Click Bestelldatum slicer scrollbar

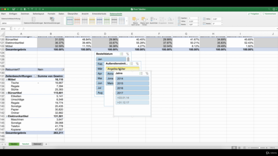[x=128, y=59]
